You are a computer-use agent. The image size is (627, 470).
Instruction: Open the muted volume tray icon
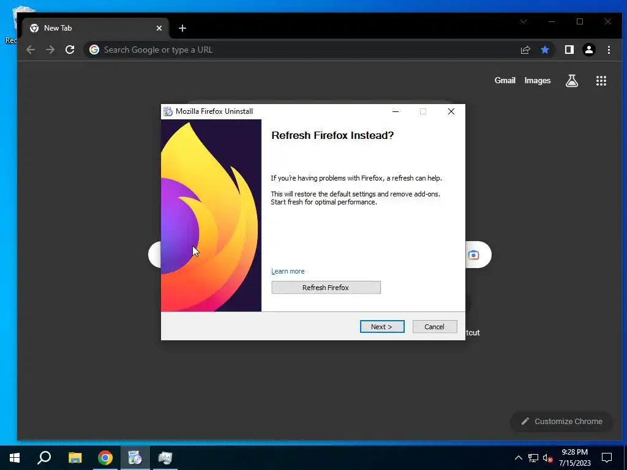547,458
